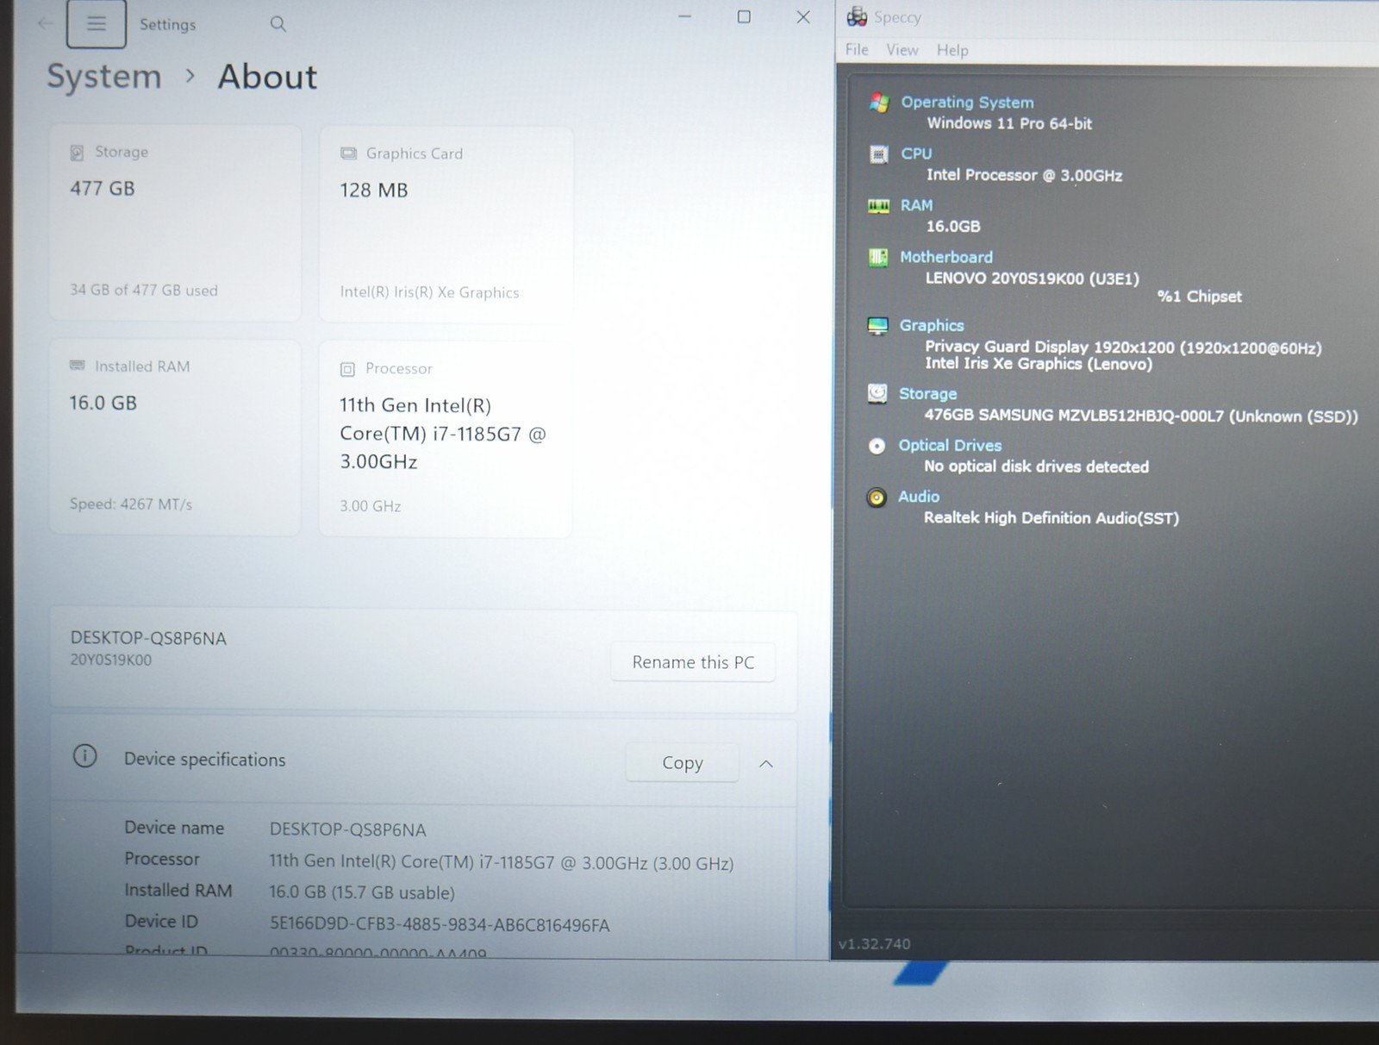
Task: Click the Device specifications info icon
Action: point(84,756)
